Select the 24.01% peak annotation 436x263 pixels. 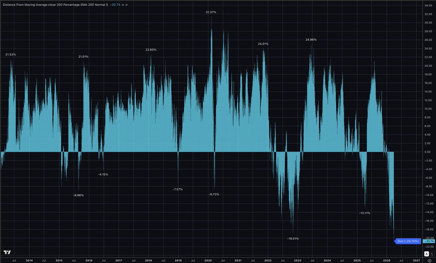(263, 44)
